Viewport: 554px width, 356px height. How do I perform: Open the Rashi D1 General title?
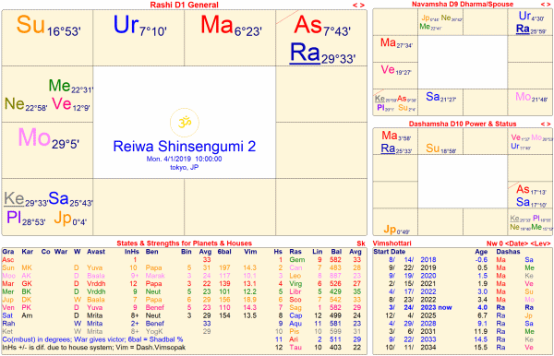[x=184, y=5]
